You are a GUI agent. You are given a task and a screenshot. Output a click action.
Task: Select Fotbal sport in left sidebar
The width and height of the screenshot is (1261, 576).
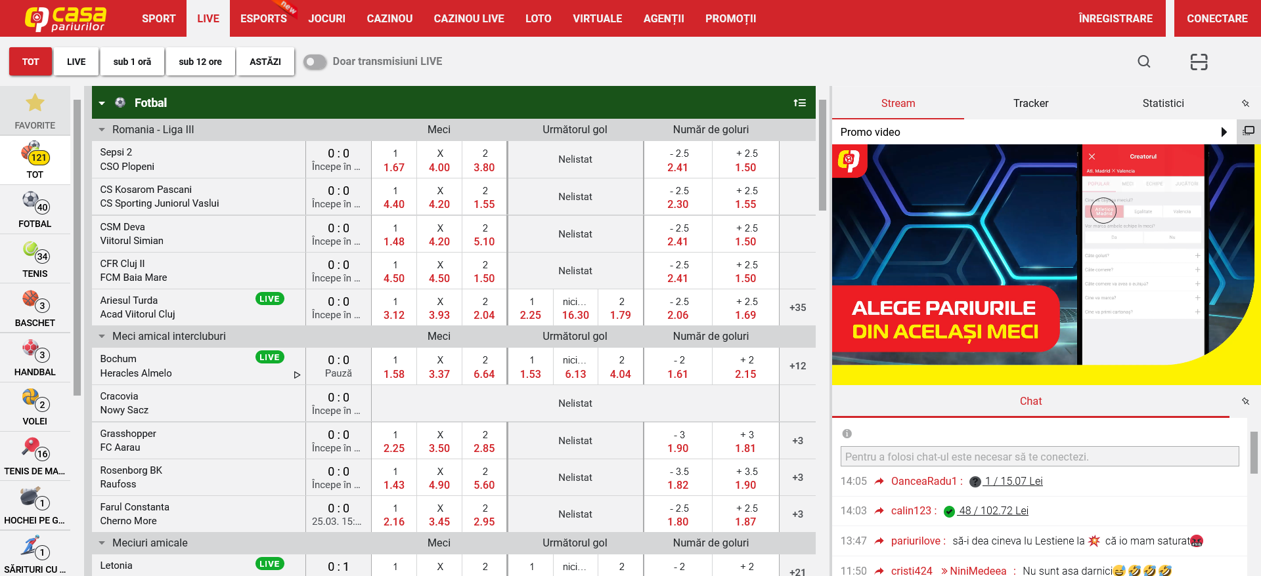pyautogui.click(x=35, y=209)
